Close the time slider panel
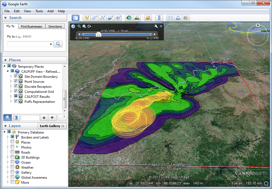This screenshot has width=272, height=189. 161,26
